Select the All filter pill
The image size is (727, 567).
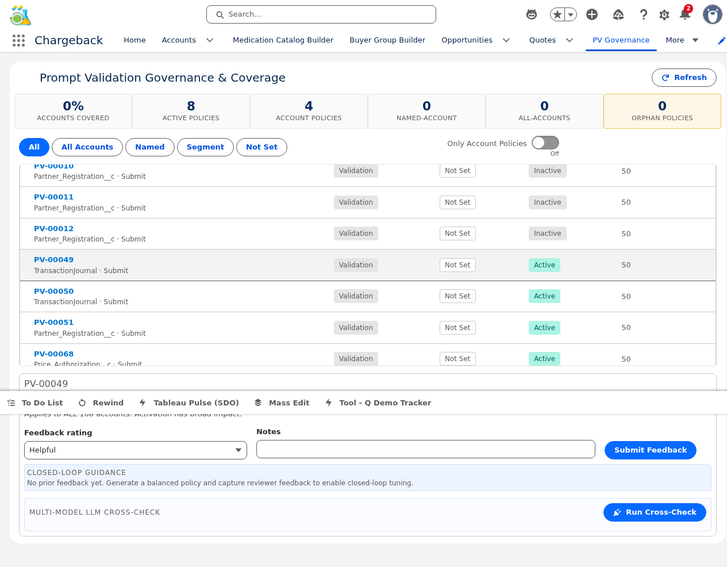34,147
